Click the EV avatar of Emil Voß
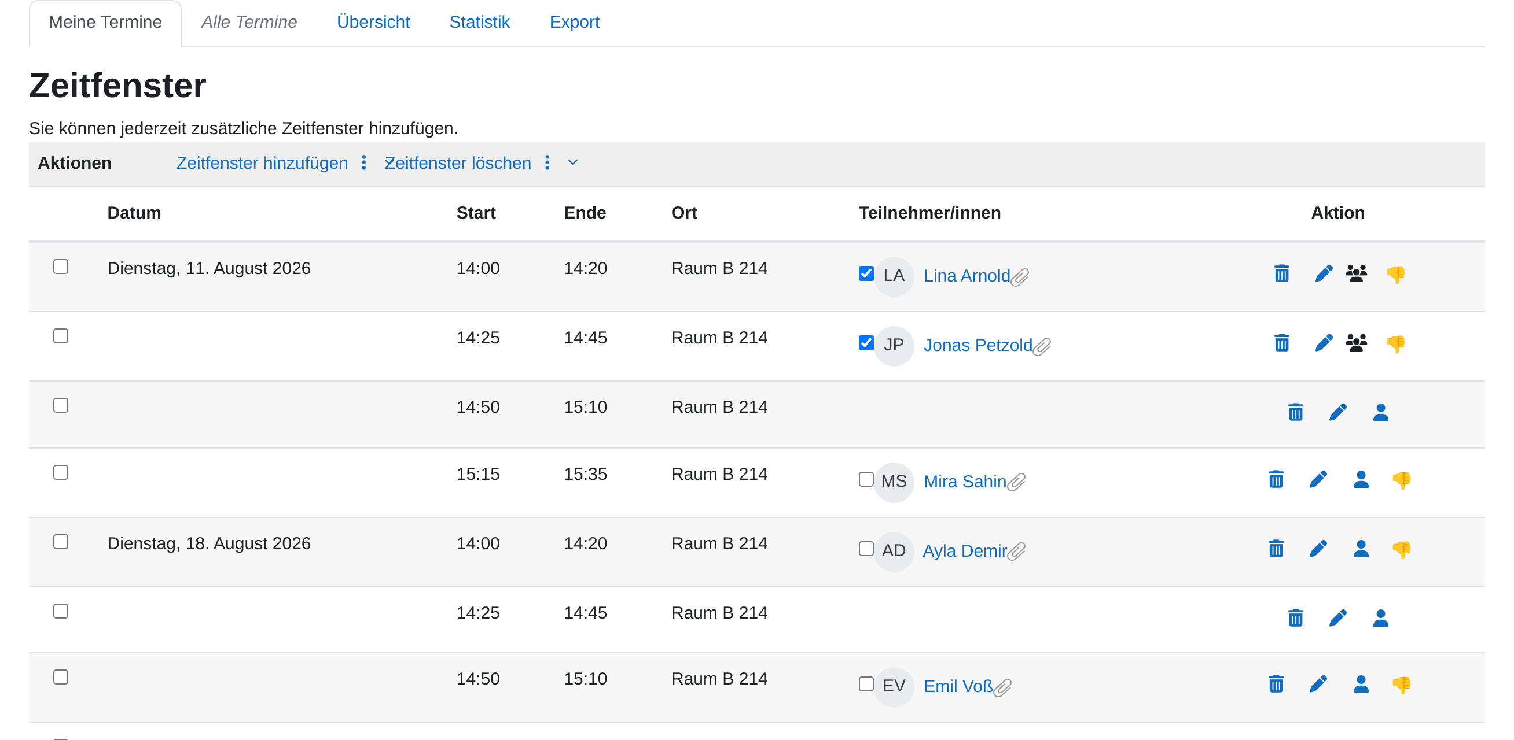Image resolution: width=1514 pixels, height=740 pixels. point(894,686)
